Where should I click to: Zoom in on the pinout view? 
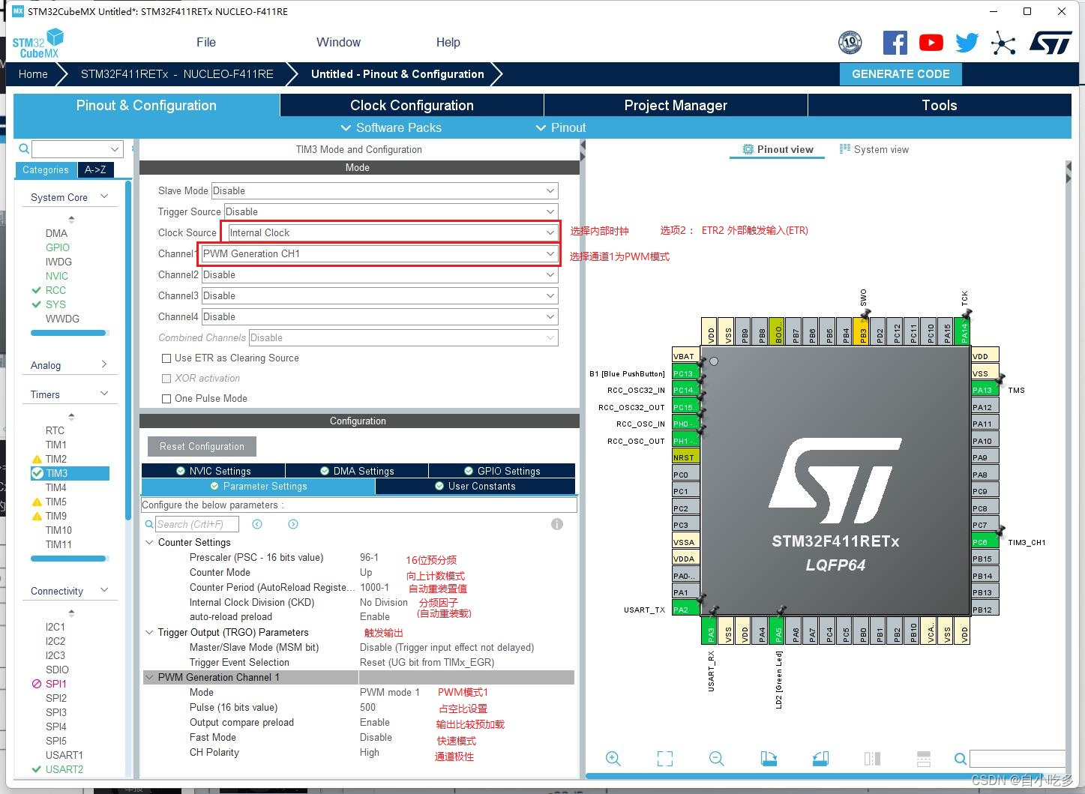point(613,758)
